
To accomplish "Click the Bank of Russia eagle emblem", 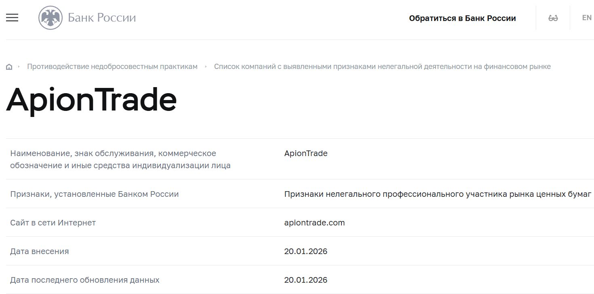I will (50, 17).
